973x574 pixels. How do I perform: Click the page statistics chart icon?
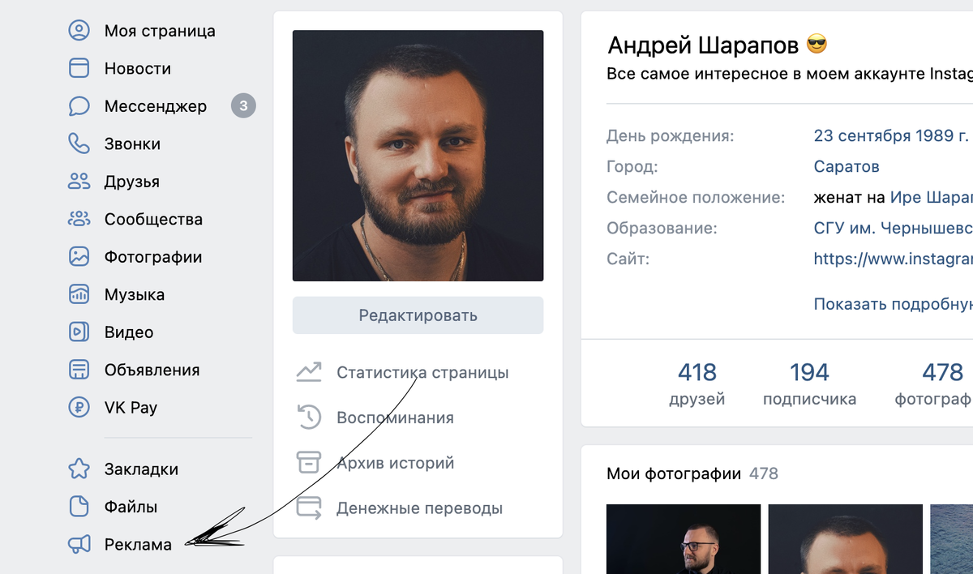click(x=309, y=372)
